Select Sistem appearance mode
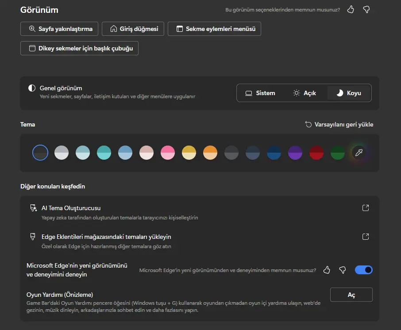 tap(260, 93)
